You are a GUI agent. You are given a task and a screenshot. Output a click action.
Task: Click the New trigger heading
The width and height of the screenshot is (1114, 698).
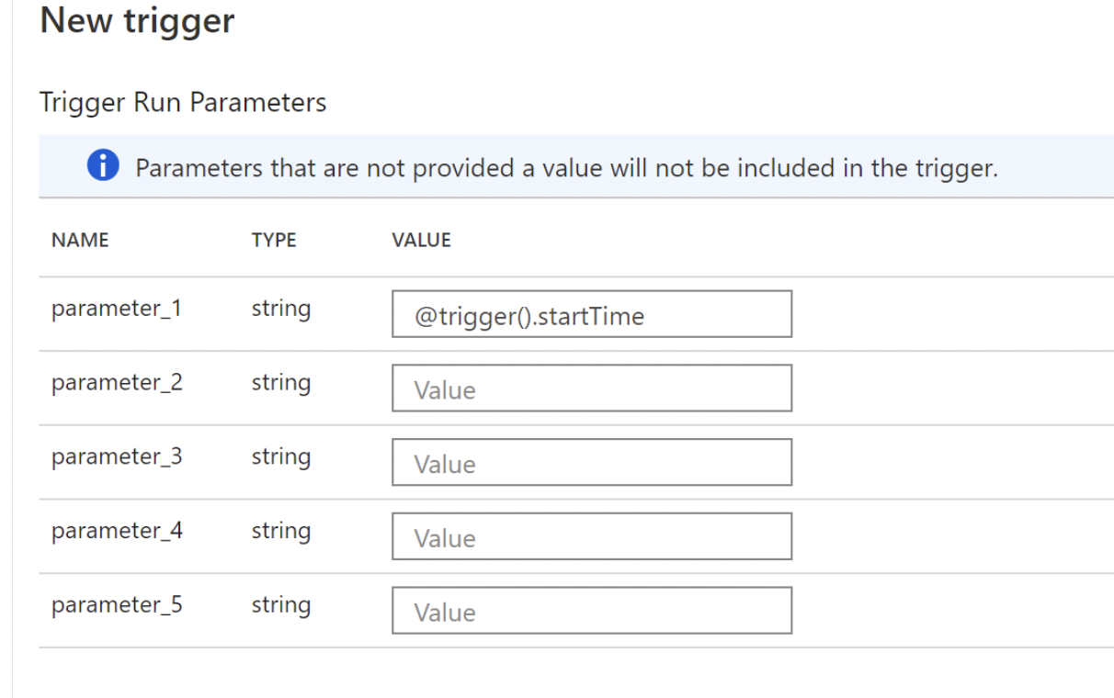click(x=137, y=20)
